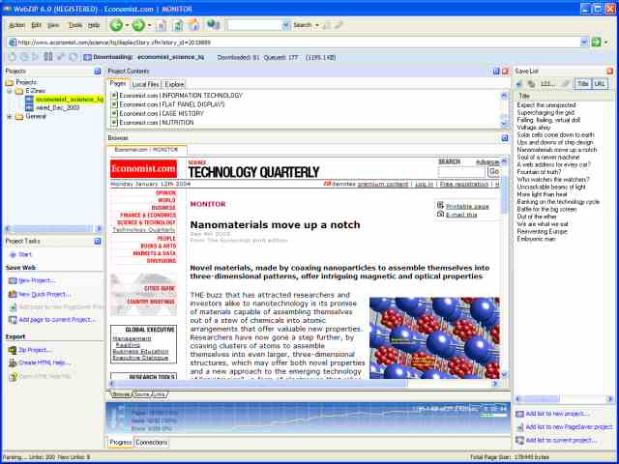Image resolution: width=619 pixels, height=464 pixels.
Task: Open the View menu
Action: click(x=53, y=25)
